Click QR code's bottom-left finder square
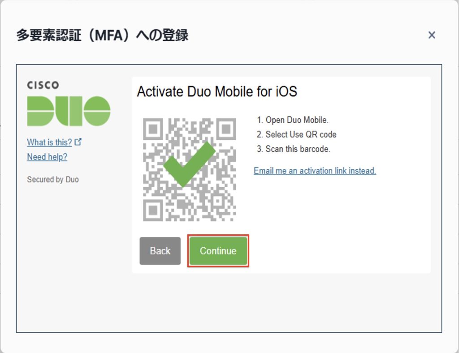 153,211
